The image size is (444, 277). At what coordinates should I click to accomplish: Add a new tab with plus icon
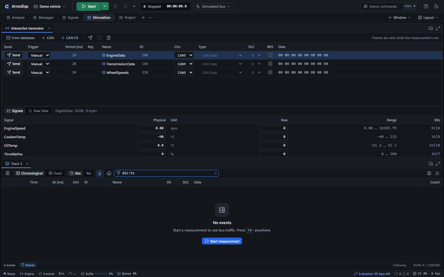(143, 18)
